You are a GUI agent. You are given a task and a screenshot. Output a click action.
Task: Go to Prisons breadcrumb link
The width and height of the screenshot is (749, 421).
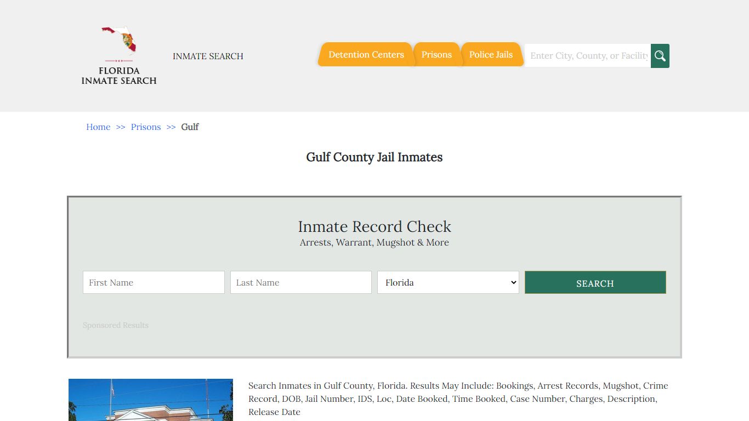(x=146, y=127)
